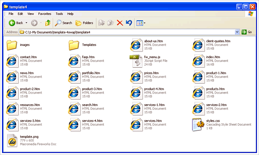Open the Tools menu
This screenshot has height=155, width=259.
tap(59, 14)
